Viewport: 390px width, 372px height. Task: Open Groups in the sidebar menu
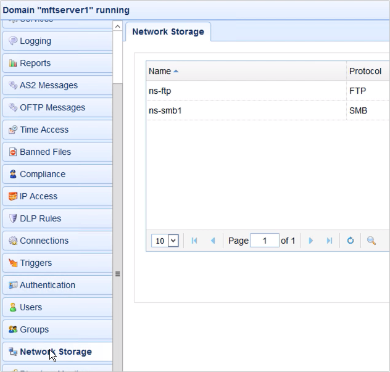(34, 329)
